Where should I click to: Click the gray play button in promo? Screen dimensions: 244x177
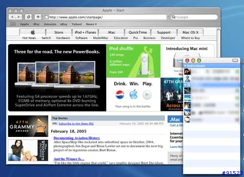[x=147, y=94]
